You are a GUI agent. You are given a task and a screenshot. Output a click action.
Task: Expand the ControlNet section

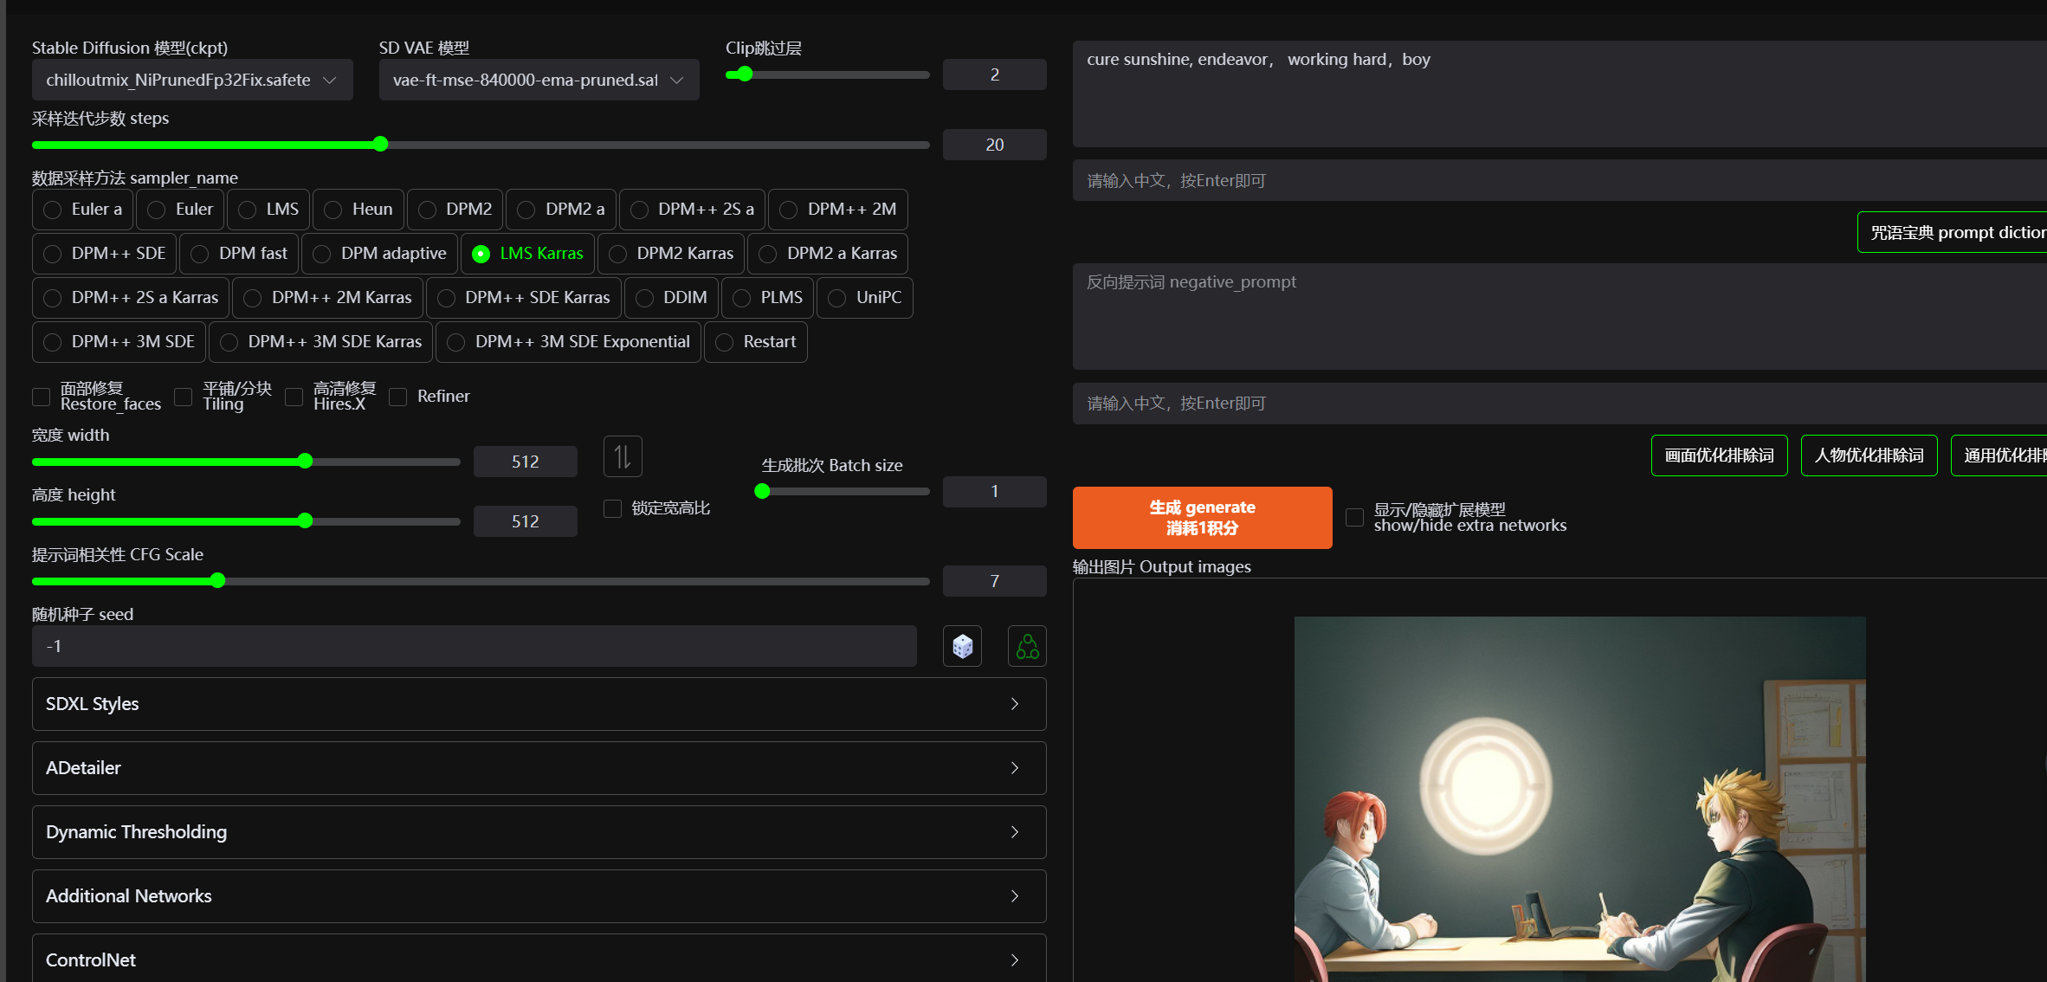click(539, 959)
